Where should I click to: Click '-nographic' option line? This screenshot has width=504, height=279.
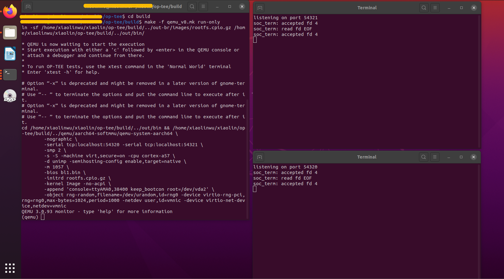click(61, 139)
